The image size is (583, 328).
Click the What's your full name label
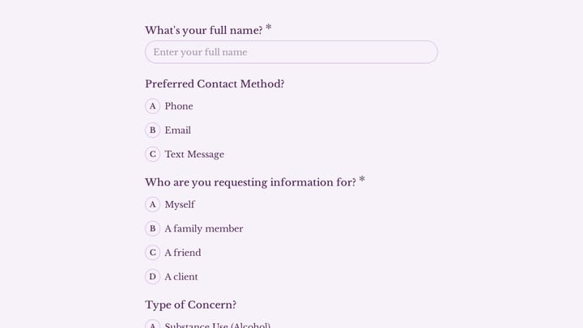tap(204, 30)
